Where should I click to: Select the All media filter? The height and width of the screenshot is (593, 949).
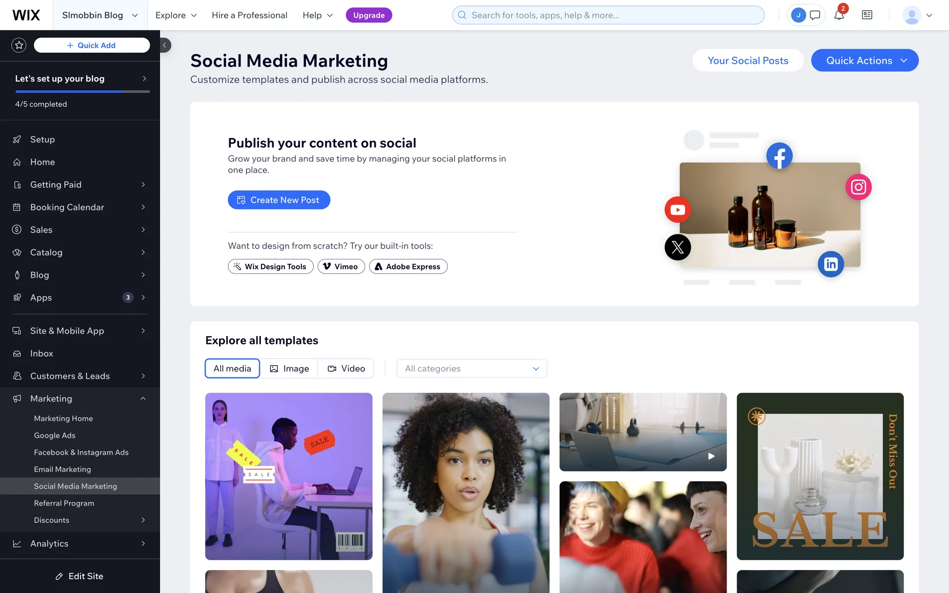click(232, 368)
